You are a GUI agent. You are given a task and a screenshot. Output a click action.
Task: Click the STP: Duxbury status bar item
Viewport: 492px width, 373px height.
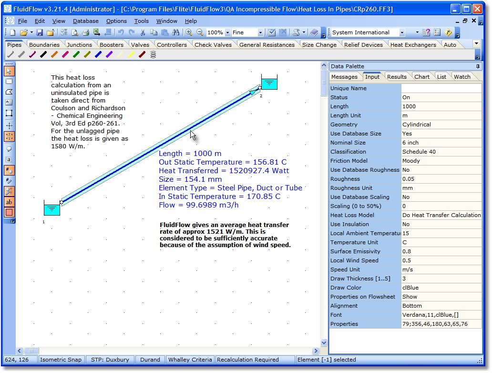click(110, 360)
